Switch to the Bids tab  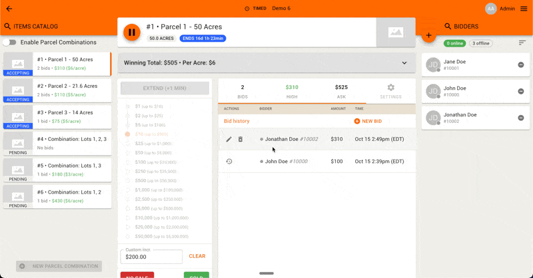pos(243,91)
